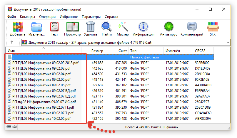
Task: Run the Тест archive check icon
Action: click(54, 27)
